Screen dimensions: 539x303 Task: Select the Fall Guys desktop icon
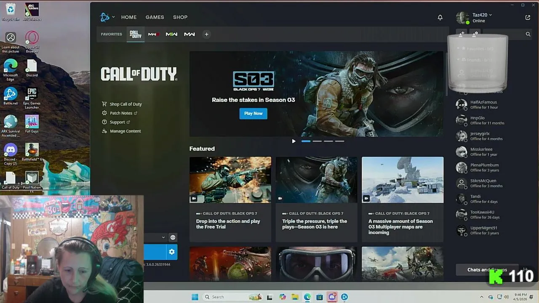point(32,124)
